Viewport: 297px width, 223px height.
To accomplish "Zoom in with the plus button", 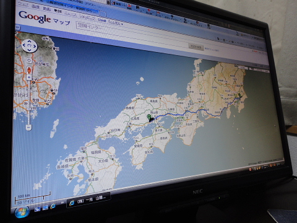I will (29, 77).
